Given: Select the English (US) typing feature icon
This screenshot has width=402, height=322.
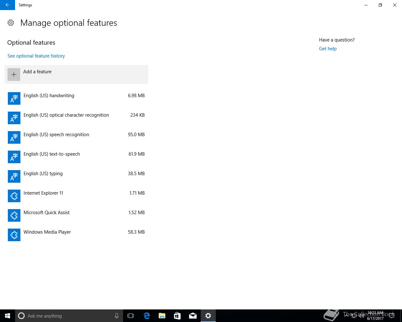Looking at the screenshot, I should pos(14,176).
